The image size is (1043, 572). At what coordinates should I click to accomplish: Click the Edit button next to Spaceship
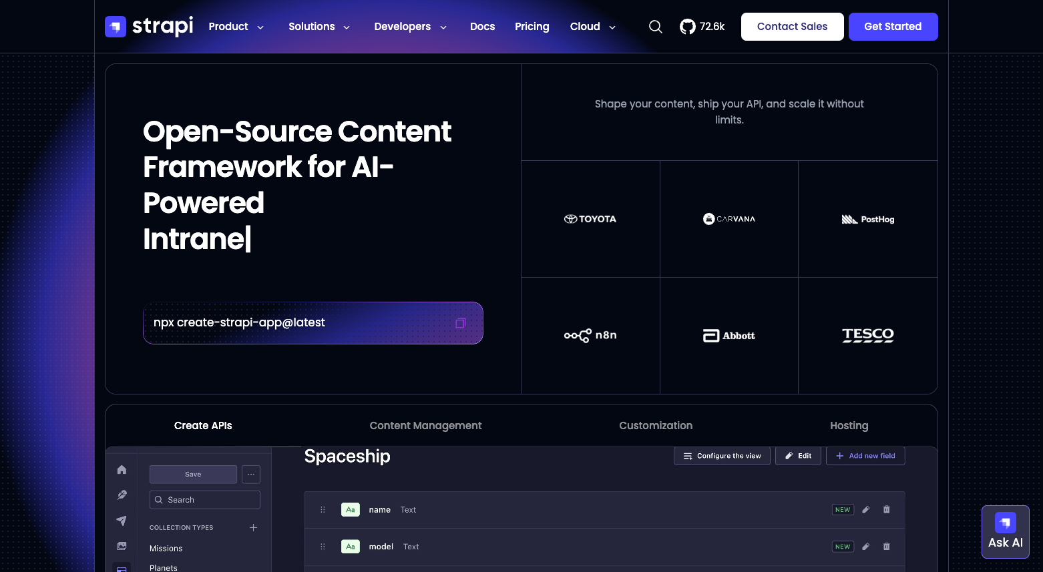pyautogui.click(x=798, y=456)
